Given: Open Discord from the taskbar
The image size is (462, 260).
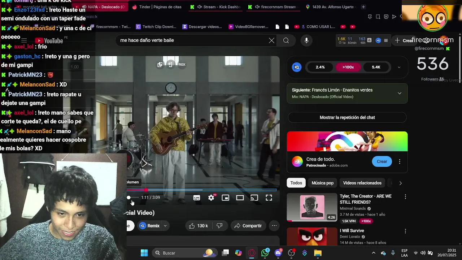Looking at the screenshot, I should click(x=278, y=253).
